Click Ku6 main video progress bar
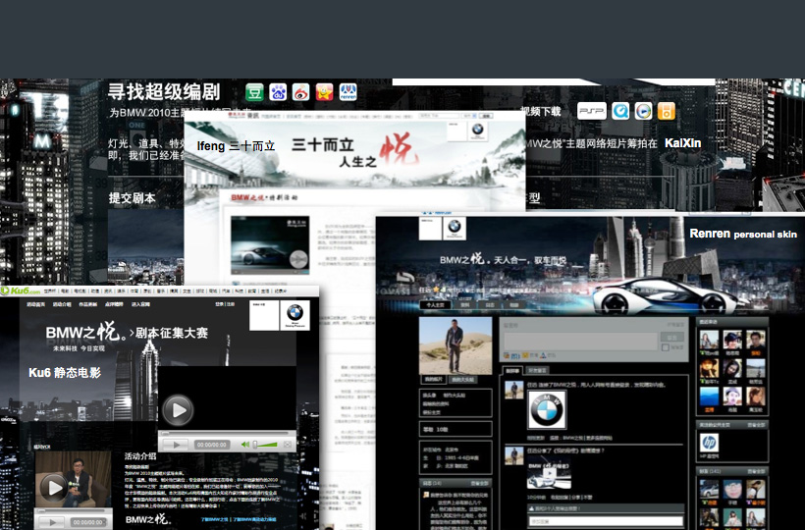The height and width of the screenshot is (530, 805). tap(227, 434)
